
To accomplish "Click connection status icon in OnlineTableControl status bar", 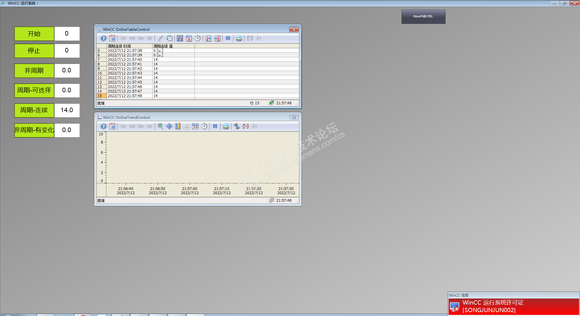I will pos(272,103).
